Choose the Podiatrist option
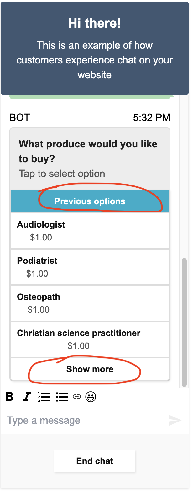Viewport: 193px width, 491px height. pyautogui.click(x=90, y=267)
